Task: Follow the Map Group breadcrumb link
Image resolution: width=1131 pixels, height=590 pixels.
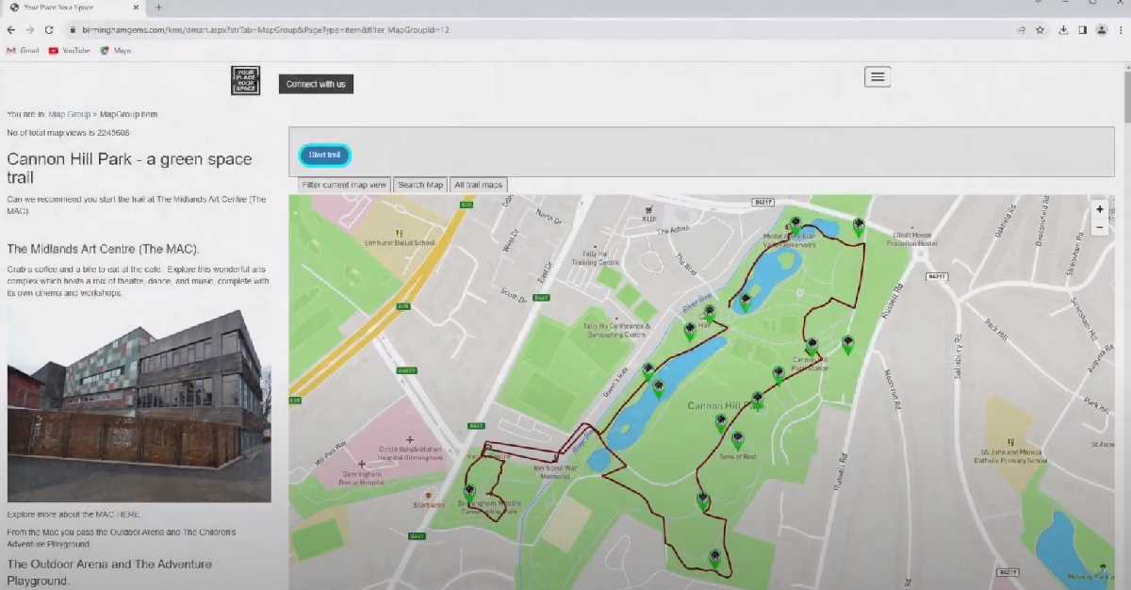Action: tap(70, 114)
